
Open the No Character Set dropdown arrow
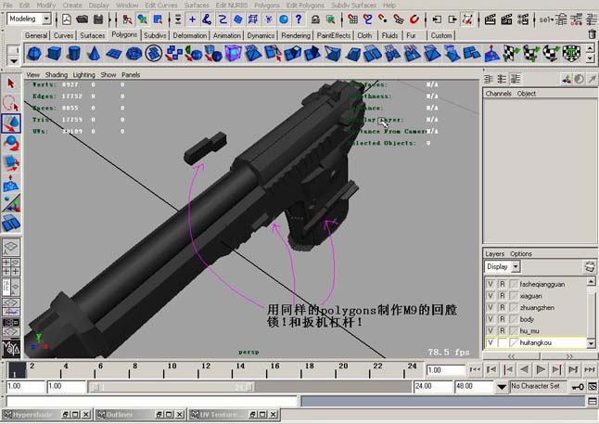502,387
